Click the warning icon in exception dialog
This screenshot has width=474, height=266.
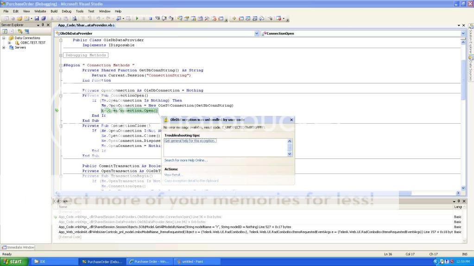click(x=166, y=120)
